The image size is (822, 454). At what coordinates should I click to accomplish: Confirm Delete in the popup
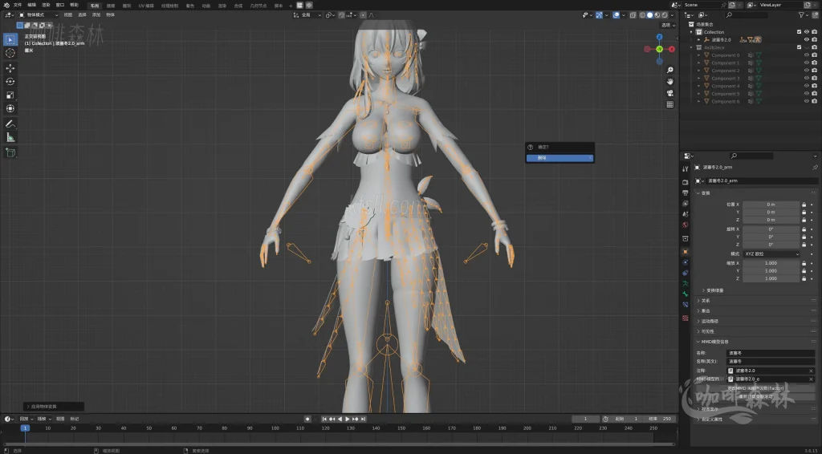(x=560, y=158)
